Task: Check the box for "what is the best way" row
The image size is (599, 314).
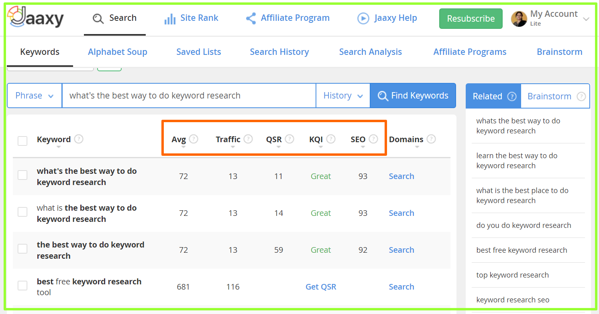Action: [22, 212]
